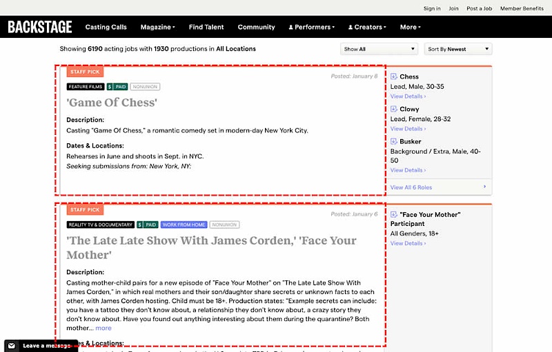Click the Backstage logo
The width and height of the screenshot is (552, 352).
40,27
